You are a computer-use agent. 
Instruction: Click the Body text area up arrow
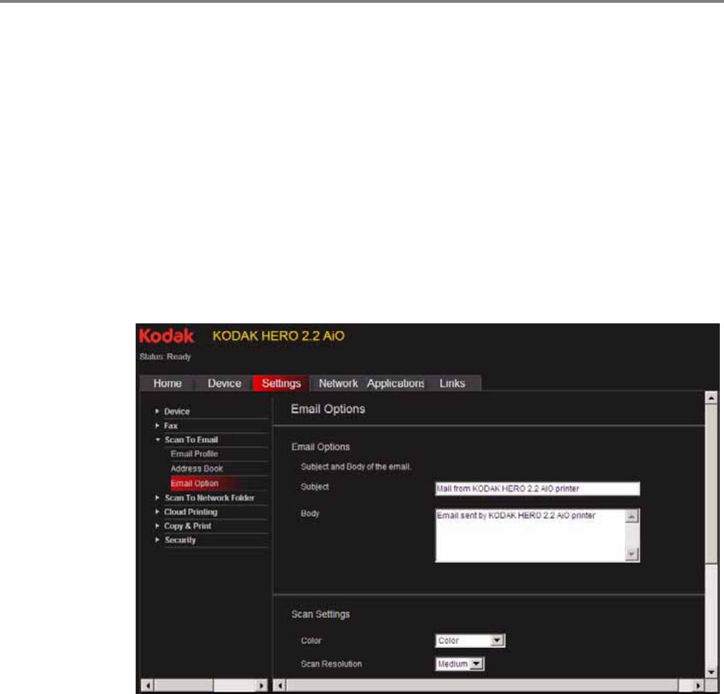pos(632,516)
